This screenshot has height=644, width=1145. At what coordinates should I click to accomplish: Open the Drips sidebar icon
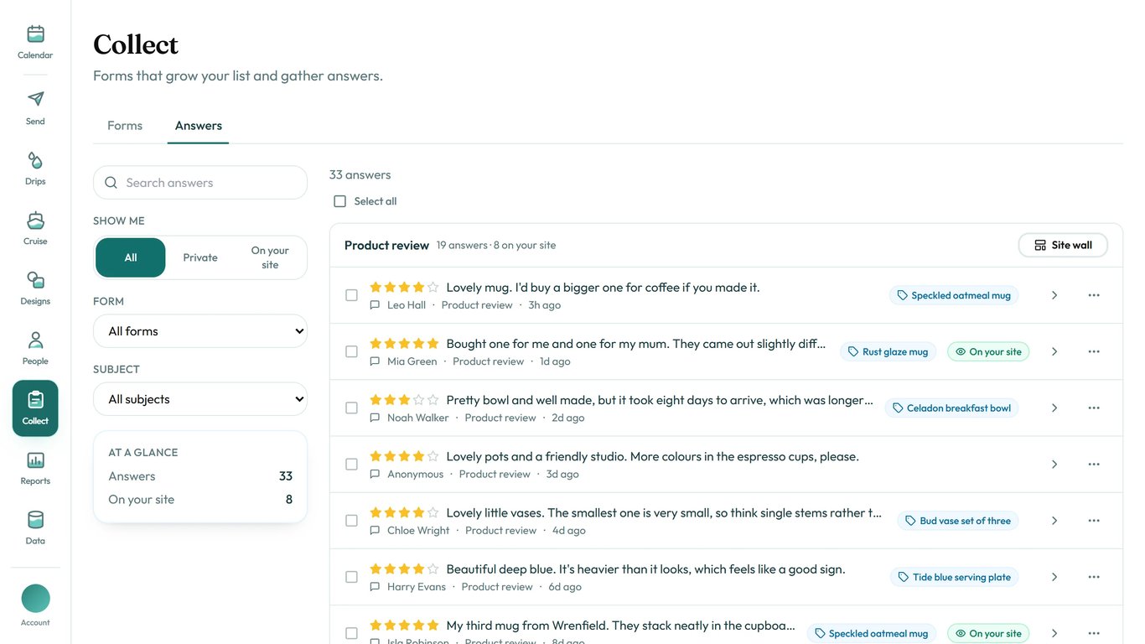coord(35,169)
